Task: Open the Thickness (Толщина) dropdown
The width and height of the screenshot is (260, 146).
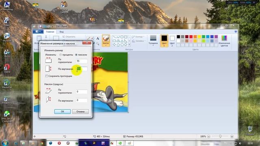Action: [153, 41]
